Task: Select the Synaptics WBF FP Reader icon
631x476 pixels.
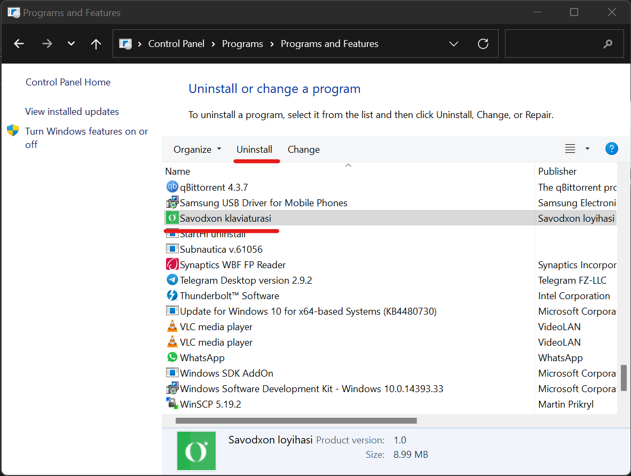Action: (172, 264)
